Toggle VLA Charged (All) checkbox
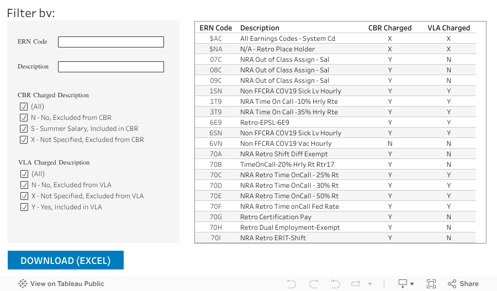Screen dimensions: 497x291 (x=24, y=174)
